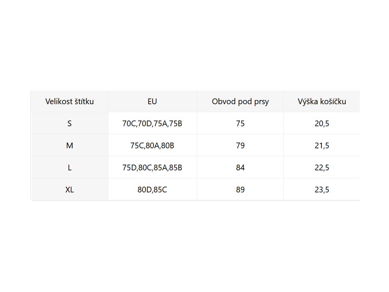Click the '70C,70D,75A,75B' EU cell
Screen dimensions: 389x292
[x=152, y=124]
